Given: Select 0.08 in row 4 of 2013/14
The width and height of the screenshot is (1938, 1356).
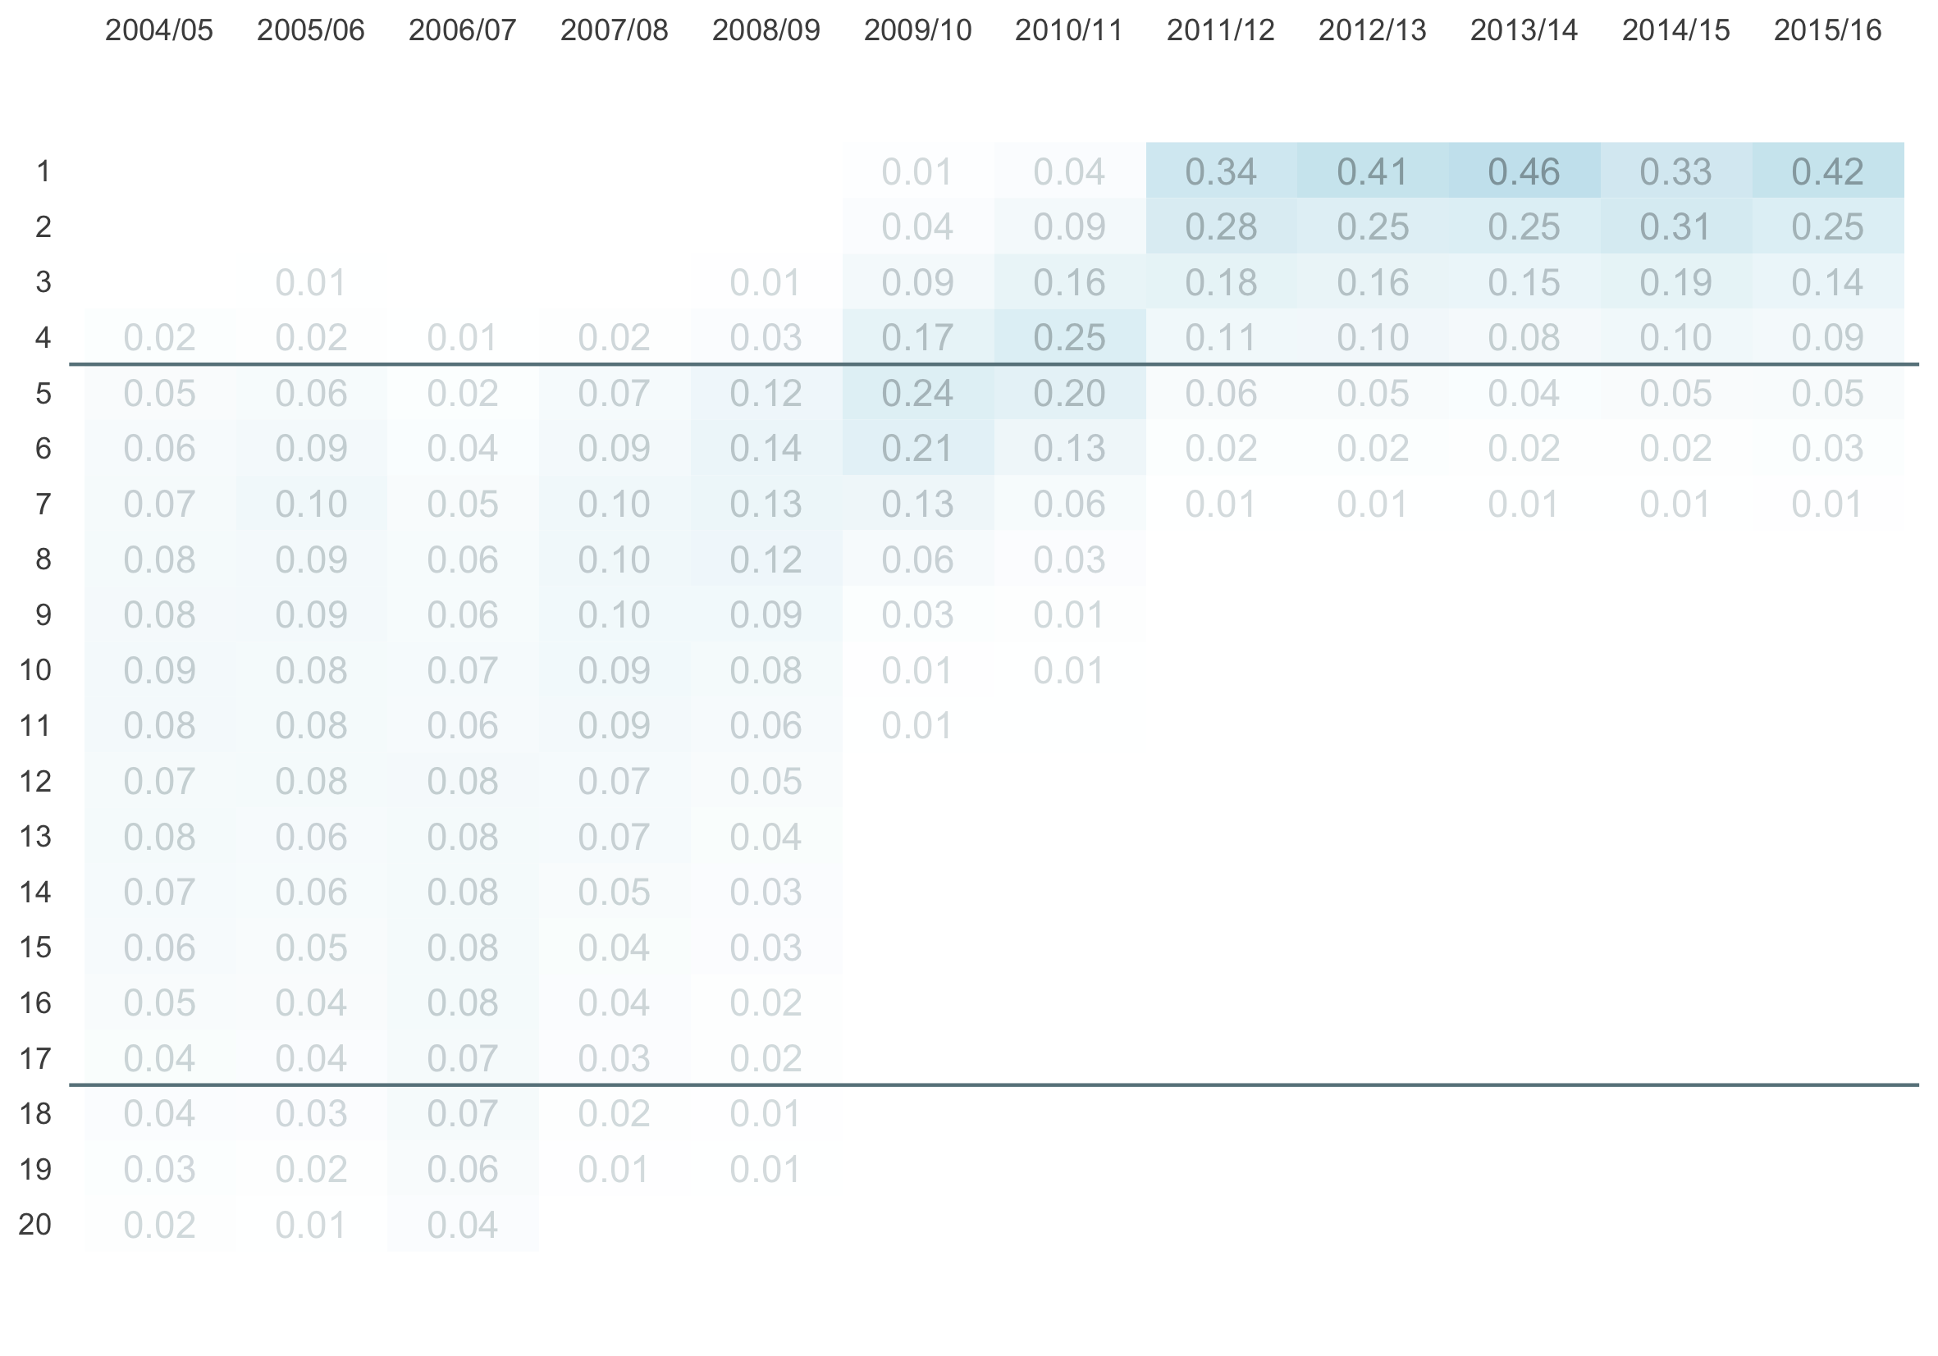Looking at the screenshot, I should pos(1524,337).
